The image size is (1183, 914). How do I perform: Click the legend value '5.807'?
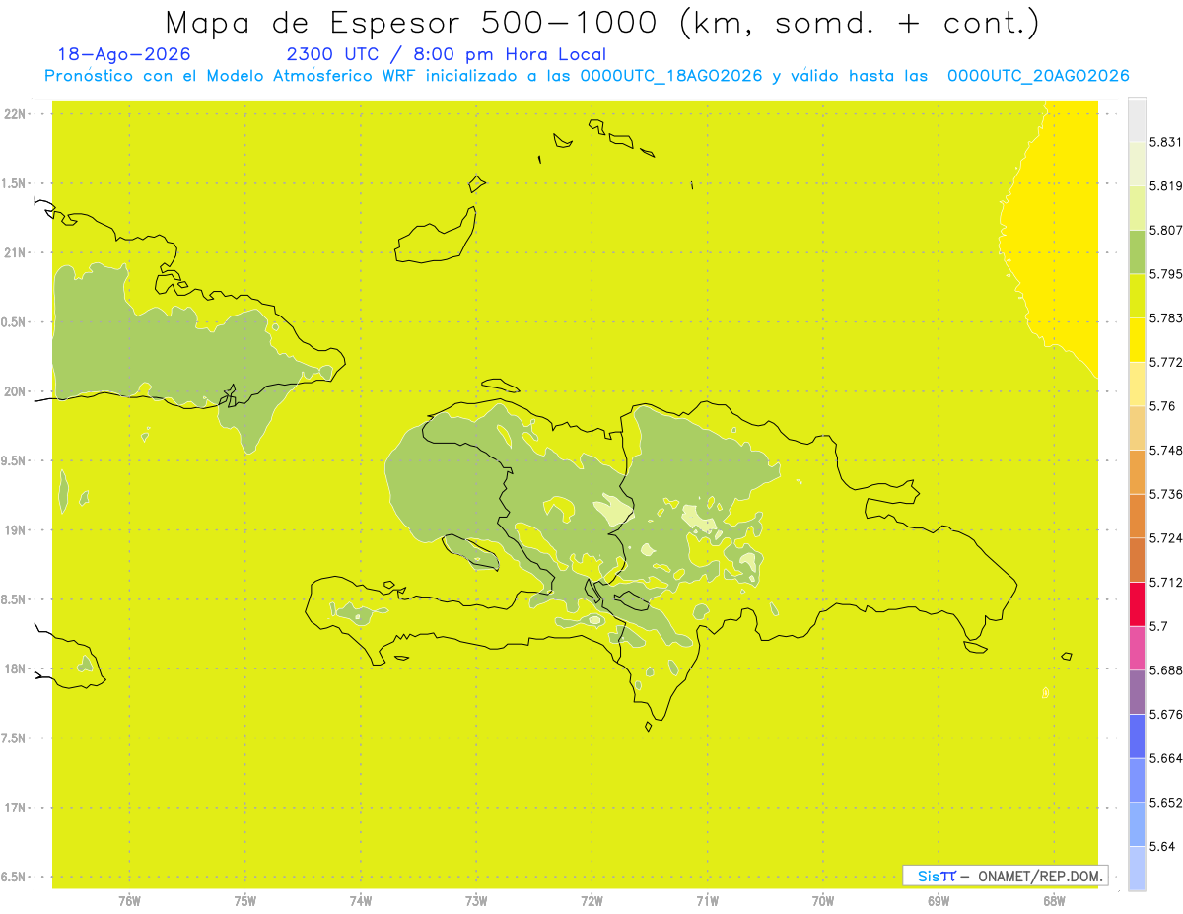pyautogui.click(x=1167, y=230)
